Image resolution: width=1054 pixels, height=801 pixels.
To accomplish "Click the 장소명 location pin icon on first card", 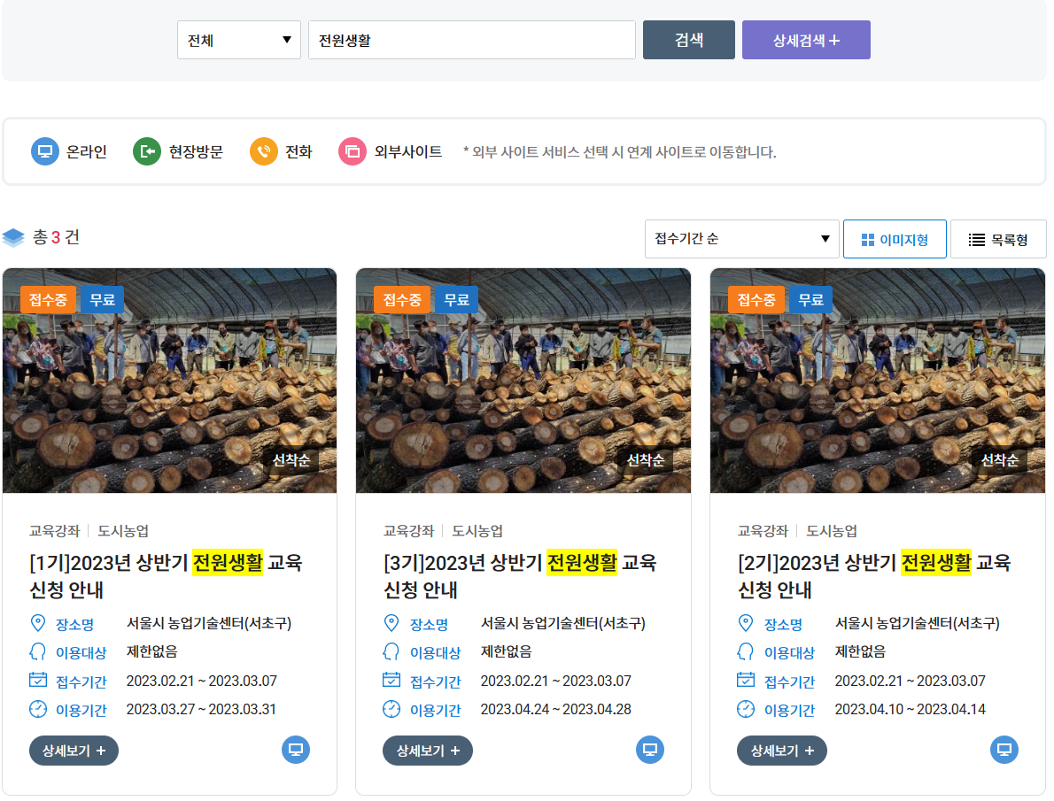I will coord(36,623).
